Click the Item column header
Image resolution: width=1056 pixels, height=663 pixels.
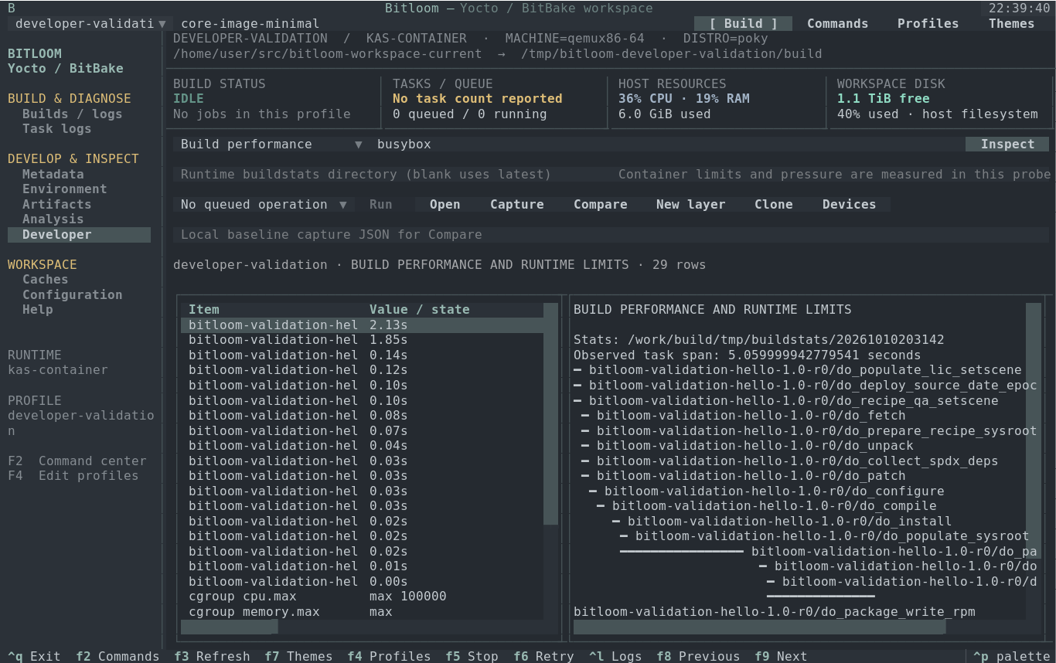coord(204,310)
